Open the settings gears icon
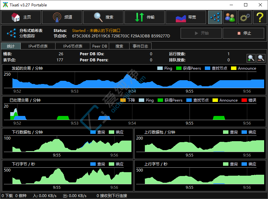This screenshot has height=199, width=268. coord(245,17)
